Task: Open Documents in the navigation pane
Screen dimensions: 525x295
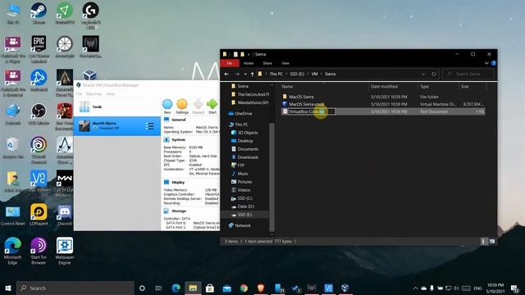Action: pos(248,149)
